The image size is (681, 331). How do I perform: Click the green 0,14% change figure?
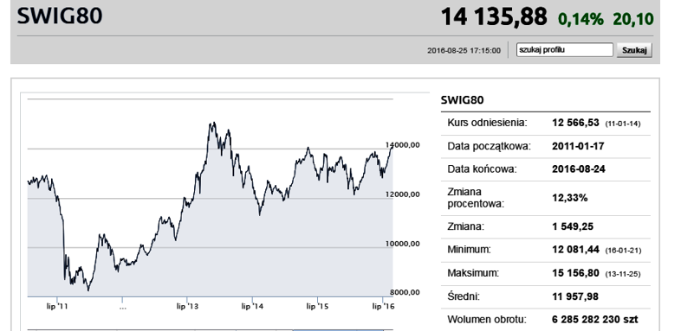pyautogui.click(x=580, y=19)
